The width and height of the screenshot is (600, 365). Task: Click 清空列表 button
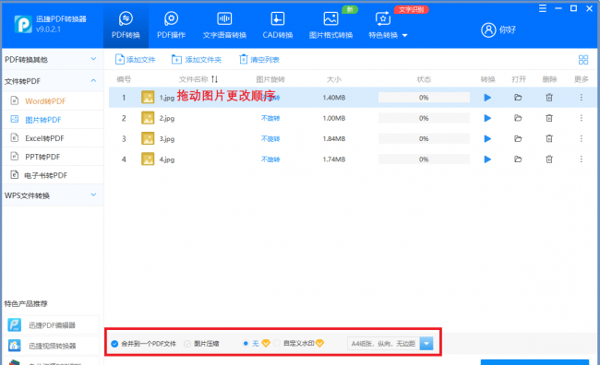(x=259, y=60)
